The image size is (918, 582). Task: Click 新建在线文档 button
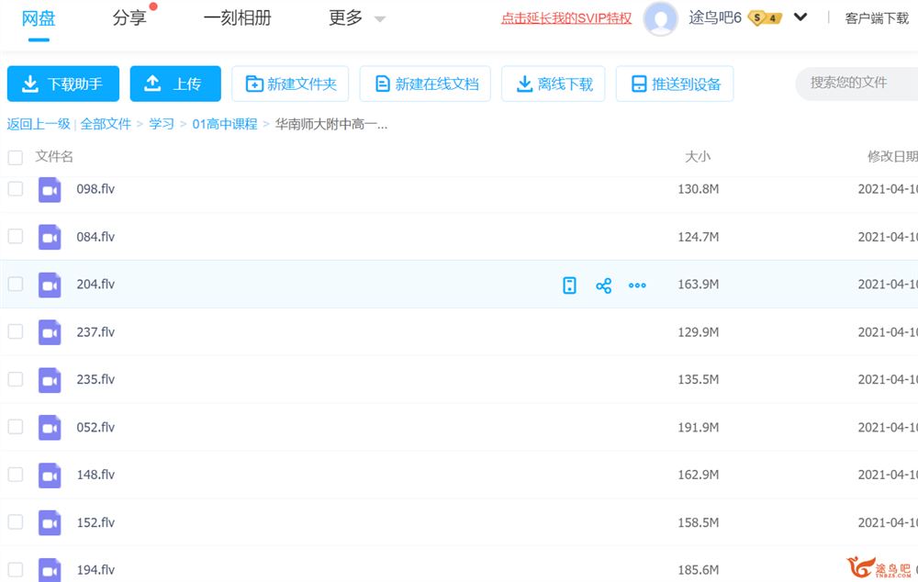(425, 84)
